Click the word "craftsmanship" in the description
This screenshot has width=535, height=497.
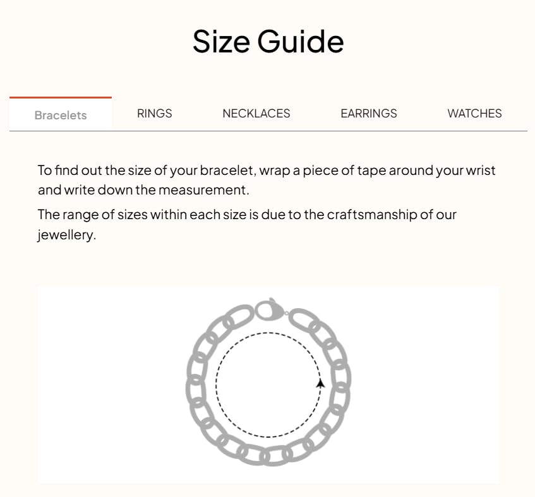pyautogui.click(x=372, y=215)
